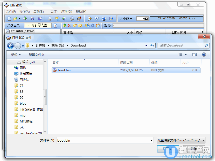Open the 选项(O) menu

point(66,12)
